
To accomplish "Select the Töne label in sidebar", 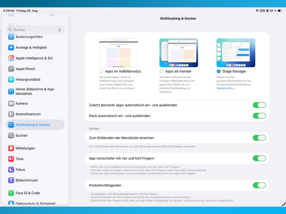I will [20, 159].
